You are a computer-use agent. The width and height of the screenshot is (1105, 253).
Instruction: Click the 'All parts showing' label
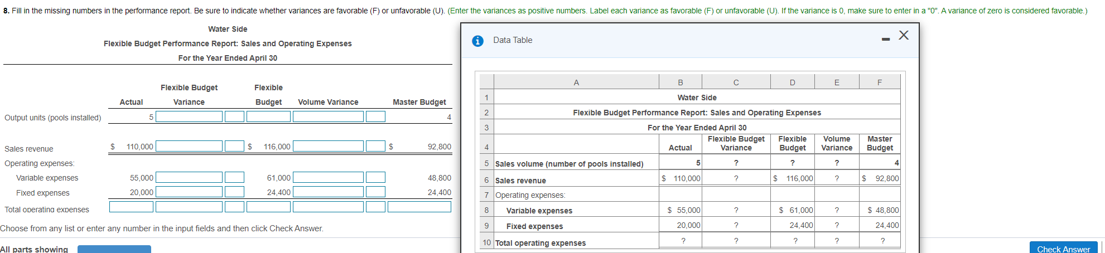tap(34, 249)
